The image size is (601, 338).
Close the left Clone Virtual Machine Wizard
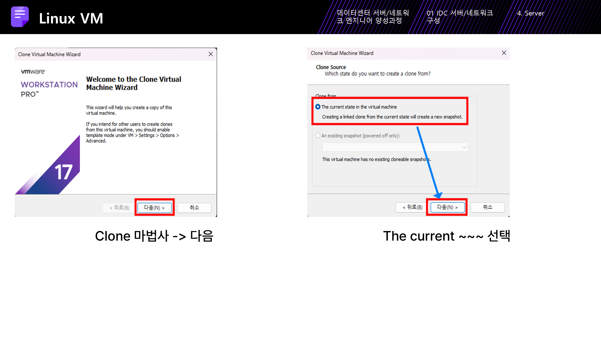pyautogui.click(x=211, y=54)
